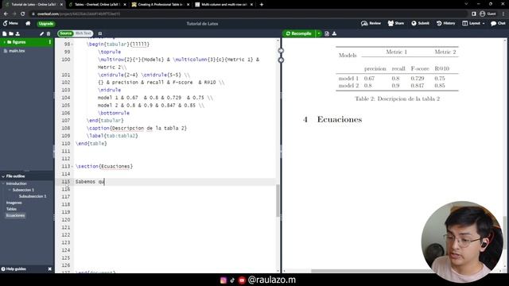The height and width of the screenshot is (286, 509).
Task: Collapse Introduction in file outline
Action: click(3, 184)
